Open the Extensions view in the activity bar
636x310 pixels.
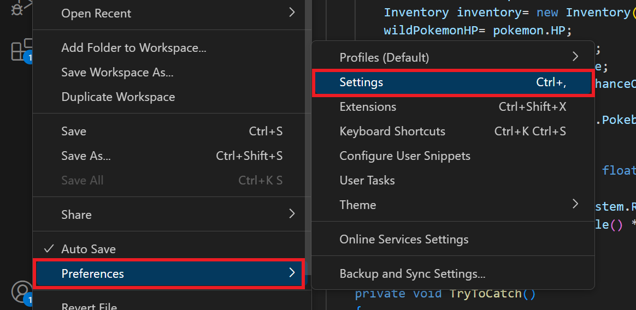(x=21, y=51)
